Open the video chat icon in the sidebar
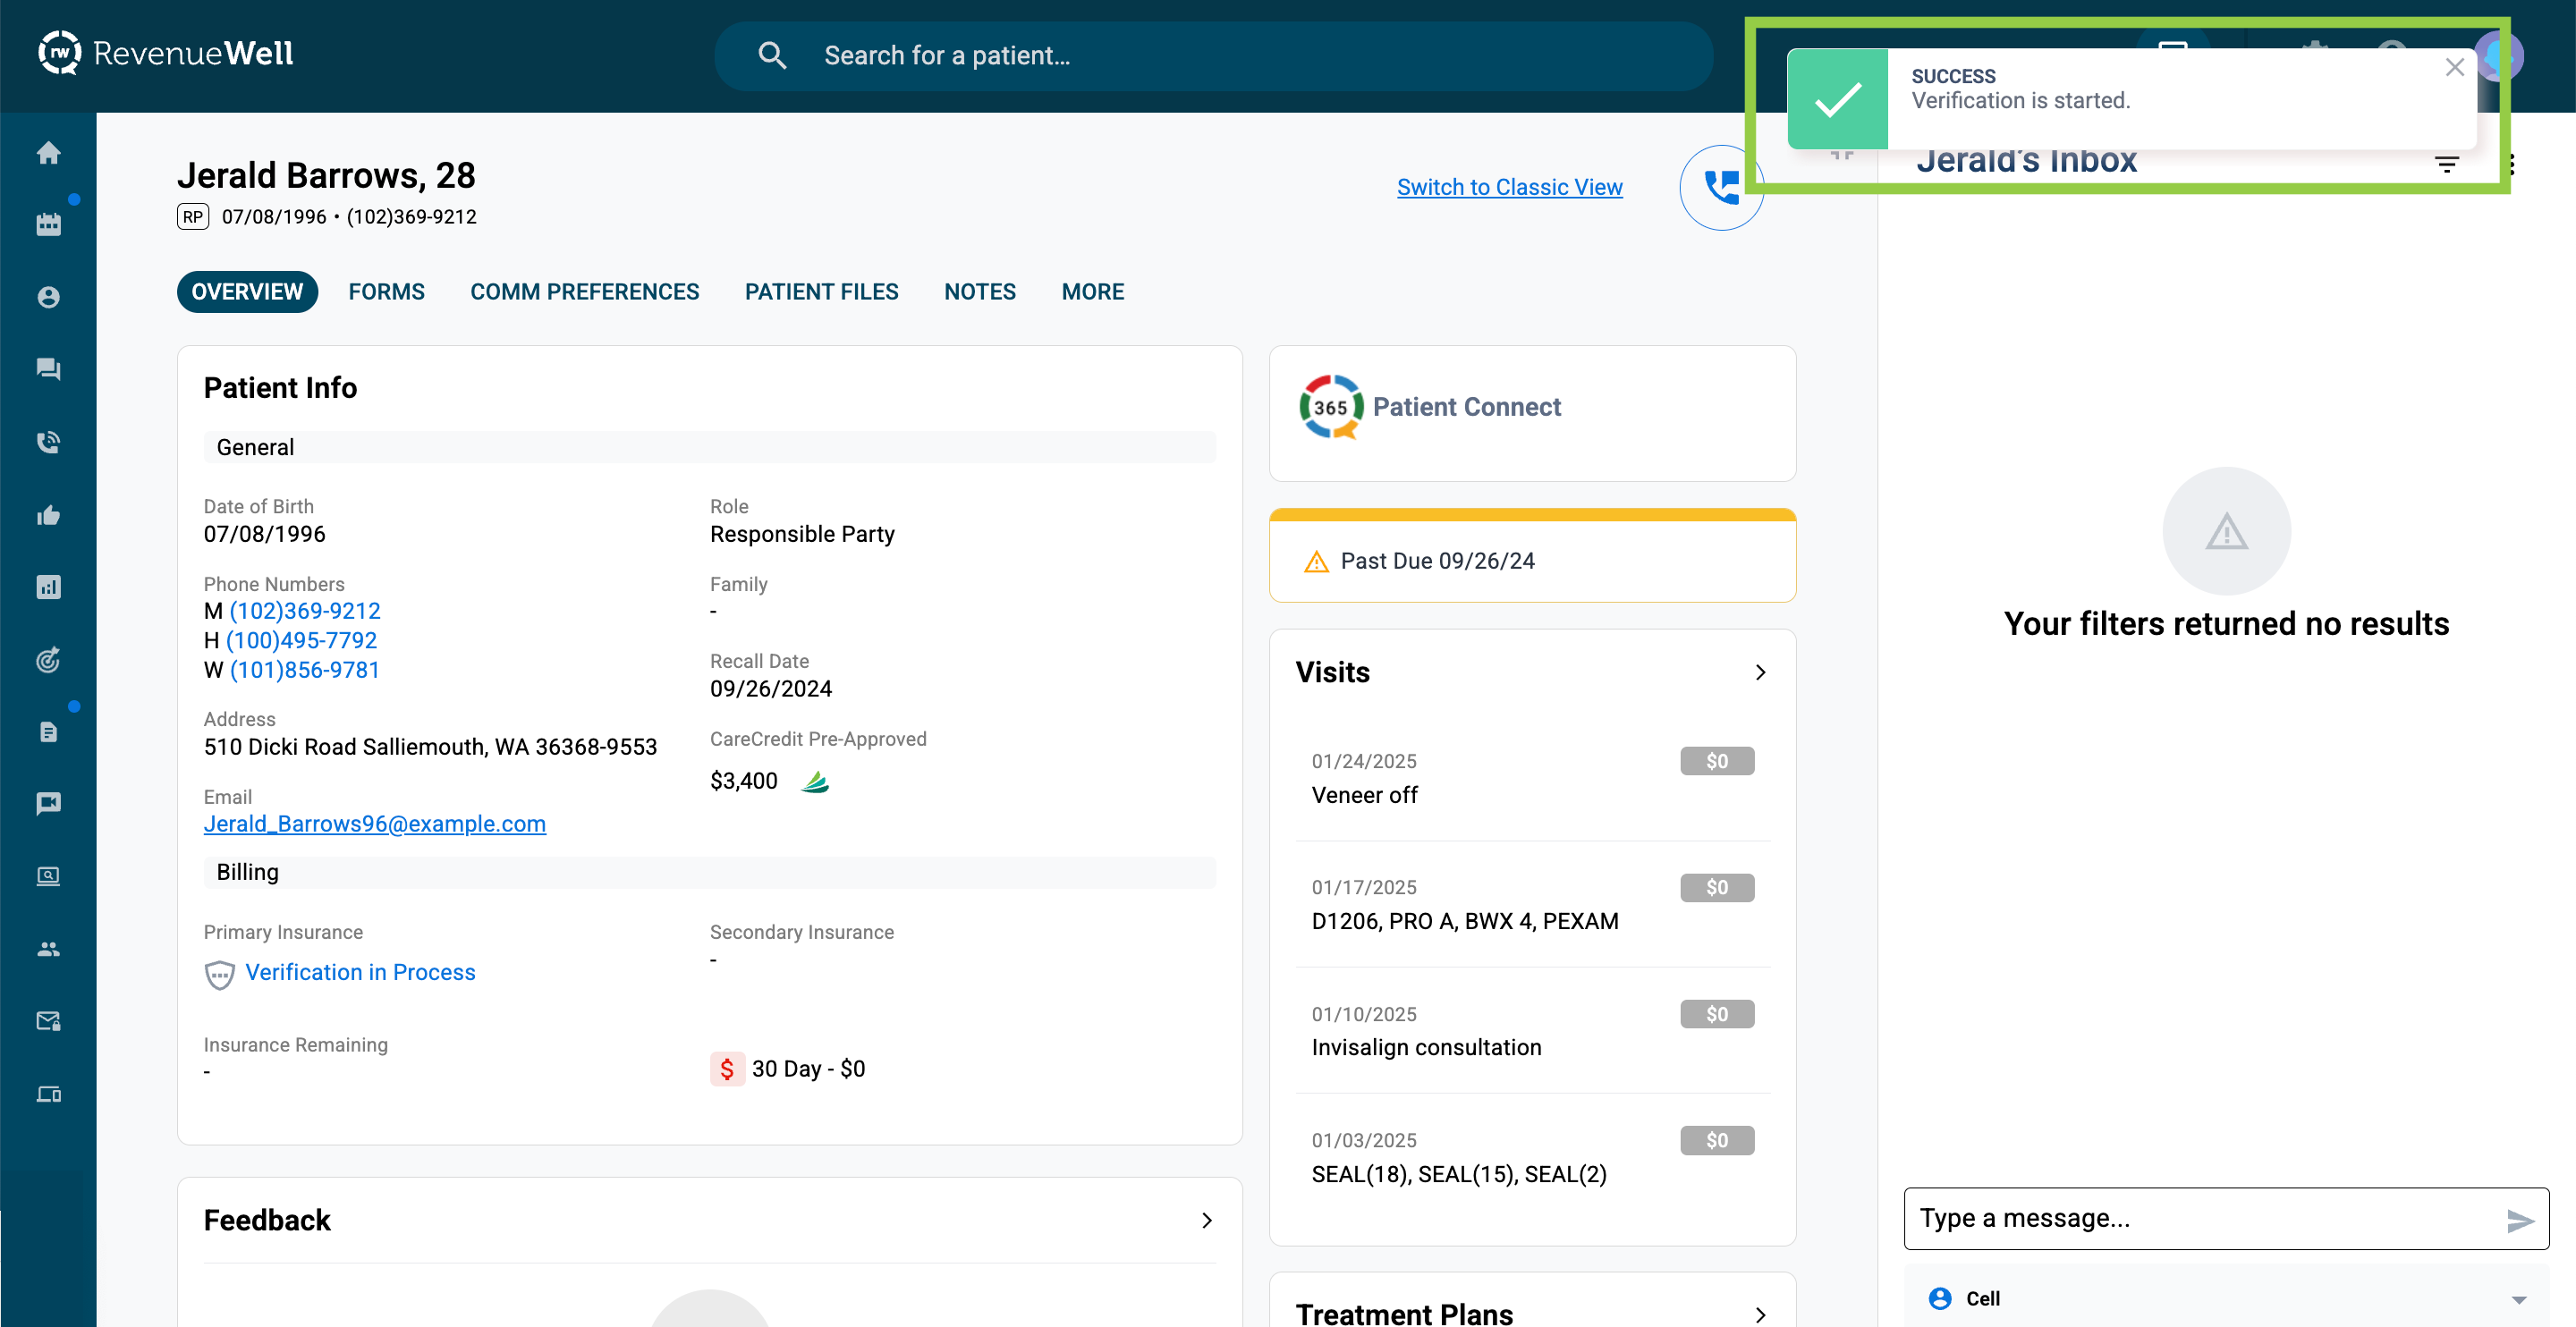The image size is (2576, 1327). coord(48,804)
